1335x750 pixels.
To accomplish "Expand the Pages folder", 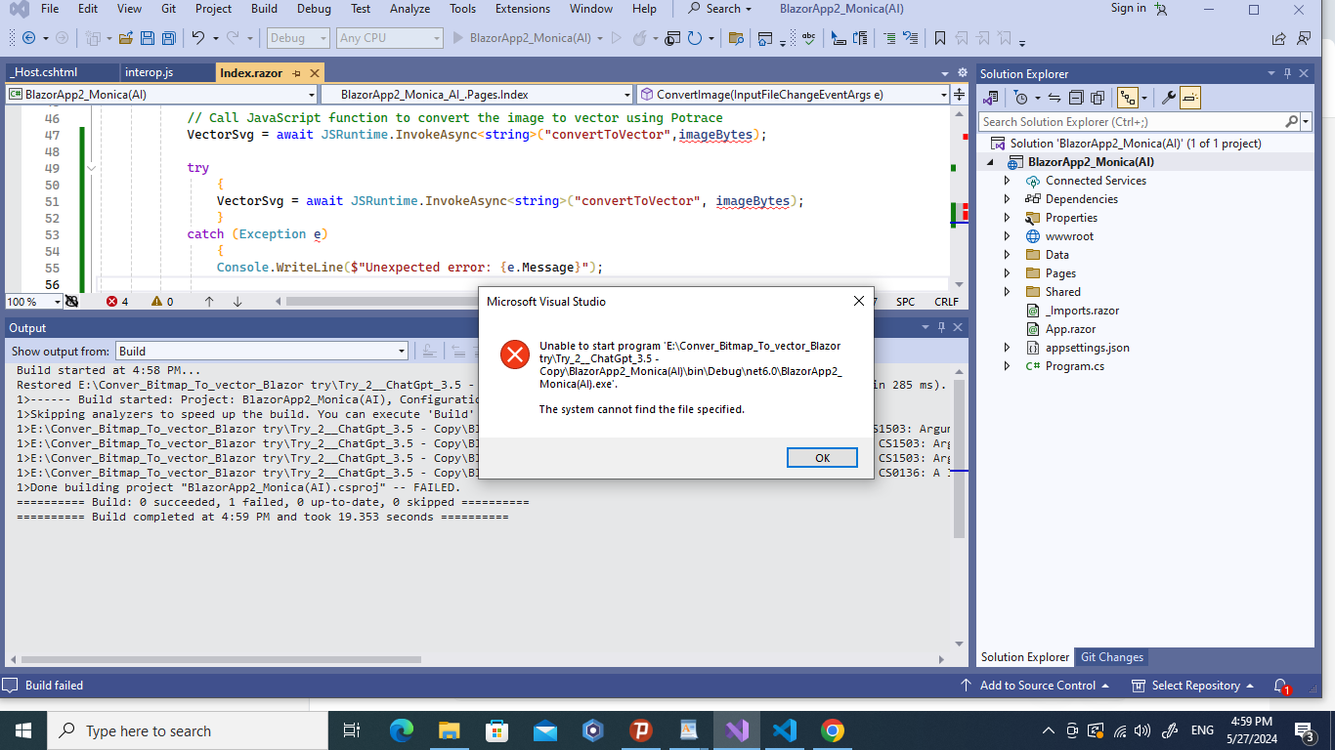I will (x=1008, y=273).
